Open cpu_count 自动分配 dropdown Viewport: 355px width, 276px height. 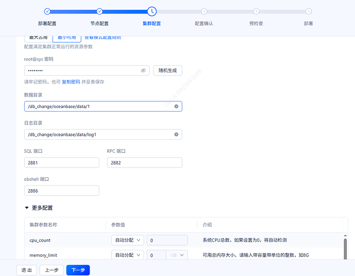pyautogui.click(x=128, y=240)
